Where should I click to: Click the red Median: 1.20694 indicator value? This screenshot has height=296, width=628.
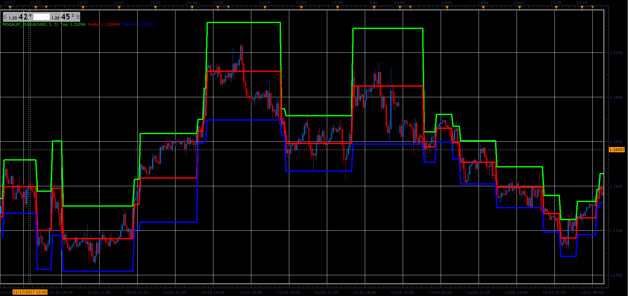[104, 24]
